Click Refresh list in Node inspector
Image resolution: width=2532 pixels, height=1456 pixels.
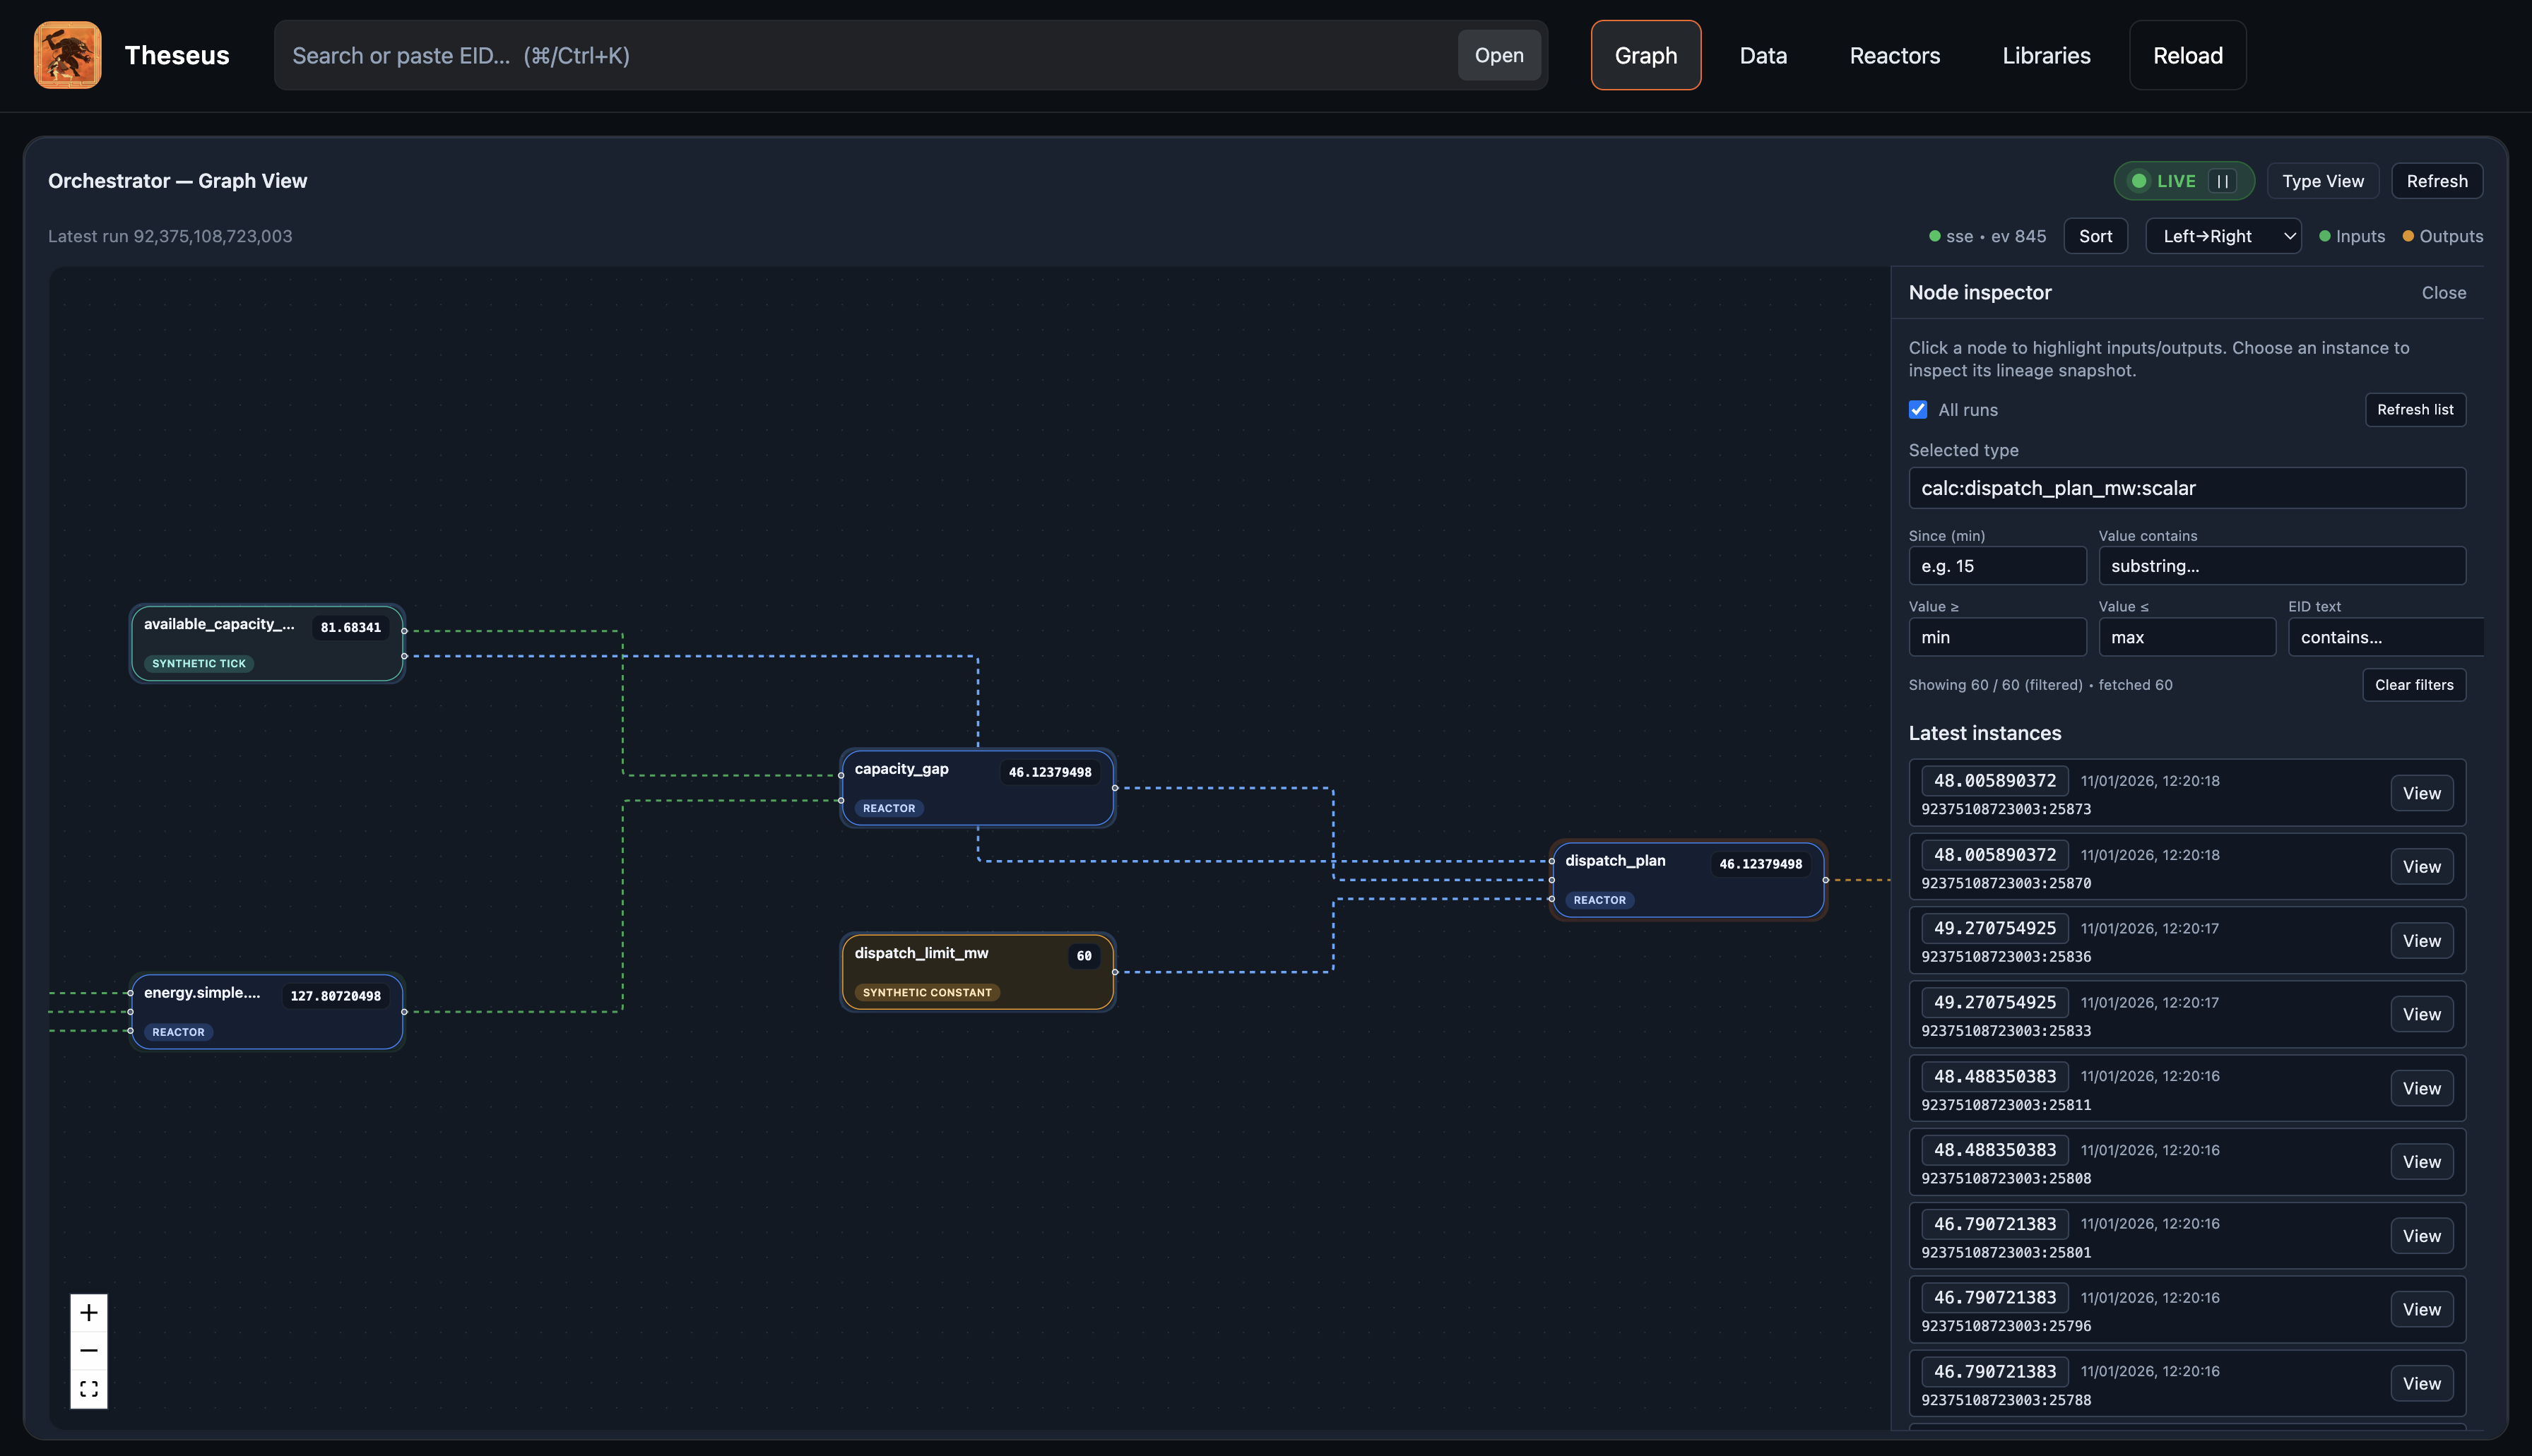[x=2415, y=410]
